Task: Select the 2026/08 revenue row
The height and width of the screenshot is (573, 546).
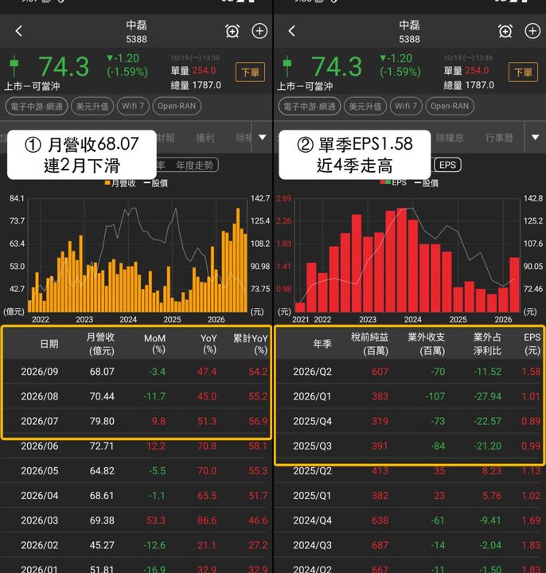Action: pos(136,396)
